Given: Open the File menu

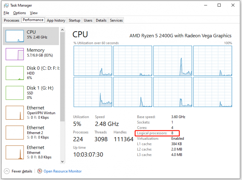Looking at the screenshot, I should tap(6, 13).
